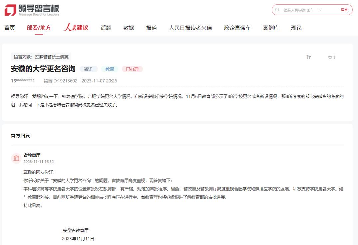Click the 领导留言板 logo icon
Viewport: 358px width, 245px height.
coord(10,10)
